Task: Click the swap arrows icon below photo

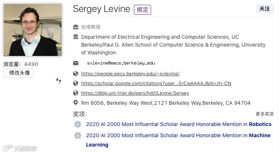Action: (x=59, y=81)
